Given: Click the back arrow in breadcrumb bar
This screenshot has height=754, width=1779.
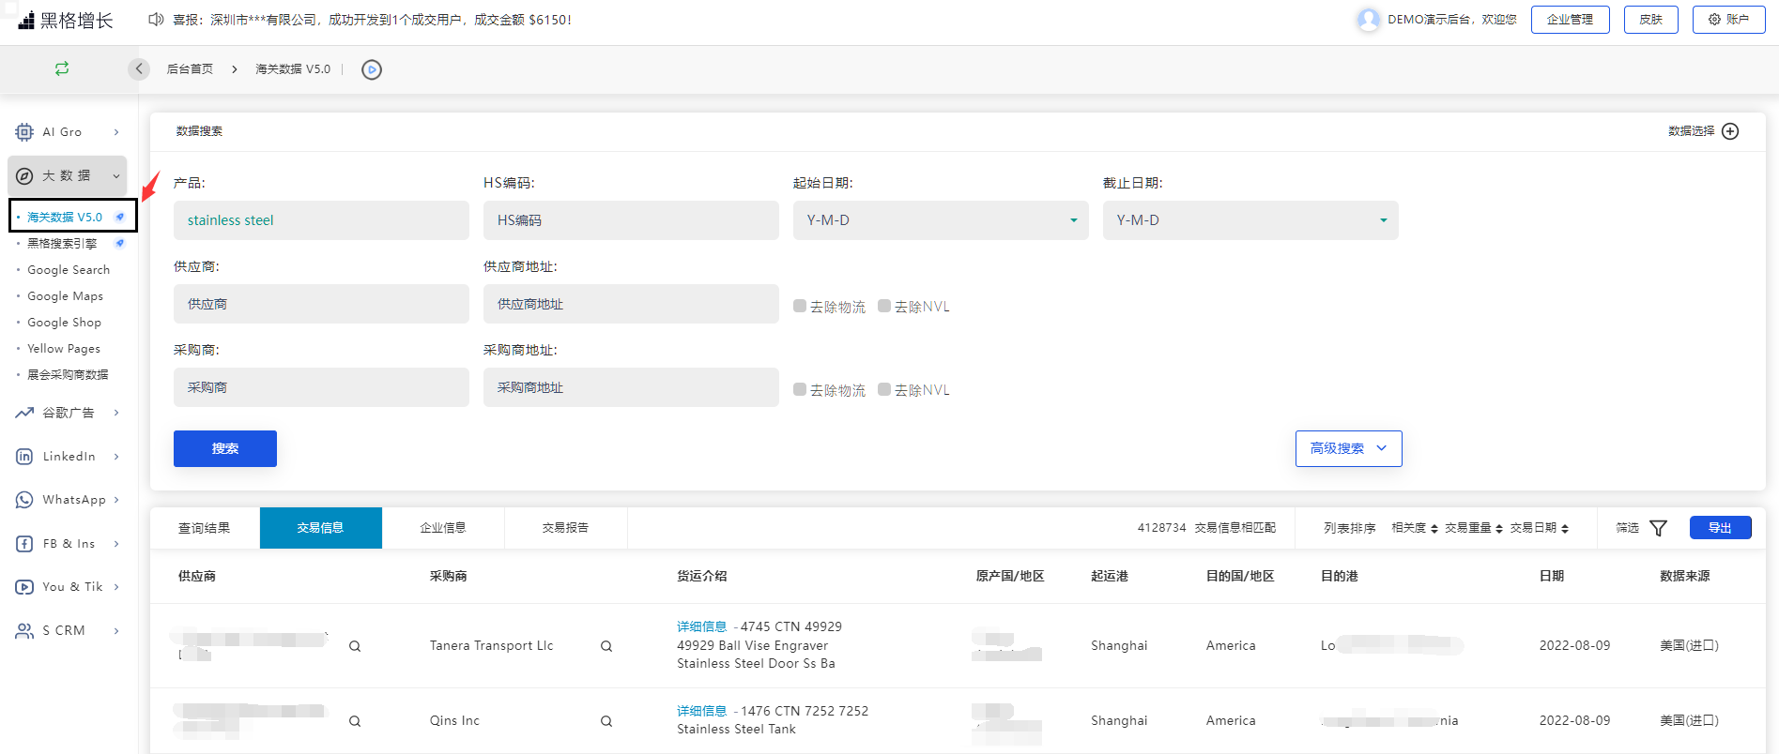Looking at the screenshot, I should [x=139, y=68].
